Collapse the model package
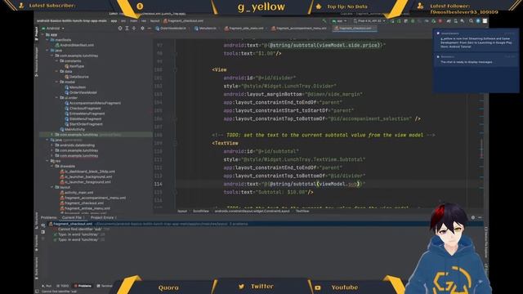Image resolution: width=523 pixels, height=294 pixels. 56,82
